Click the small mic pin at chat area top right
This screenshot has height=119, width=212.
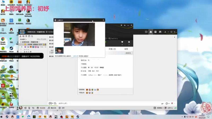tap(175, 37)
